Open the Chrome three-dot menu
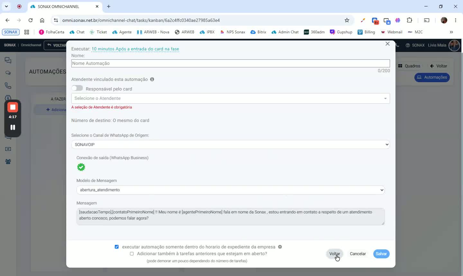Screen dimensions: 463x276 tap(456, 20)
